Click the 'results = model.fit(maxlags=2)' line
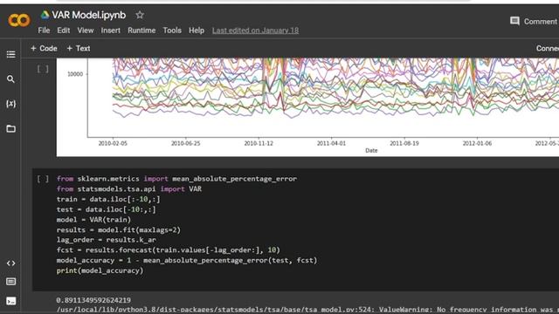The width and height of the screenshot is (559, 314). [x=119, y=230]
